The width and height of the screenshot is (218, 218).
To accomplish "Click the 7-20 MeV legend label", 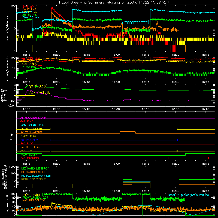I will click(x=29, y=67).
